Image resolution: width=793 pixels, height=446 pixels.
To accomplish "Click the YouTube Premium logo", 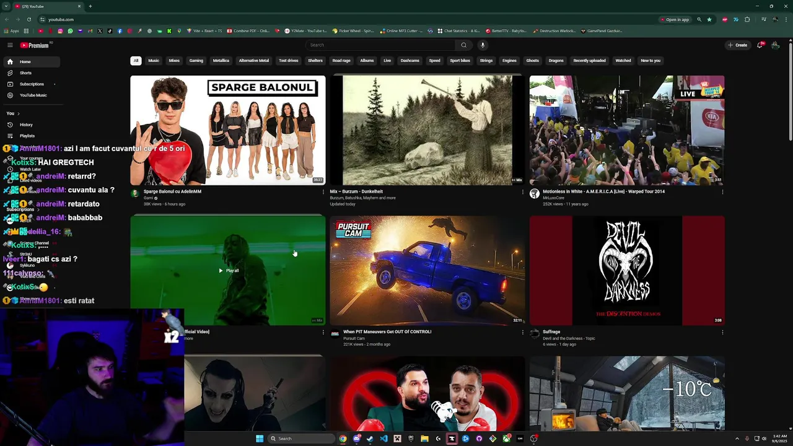I will [x=36, y=45].
